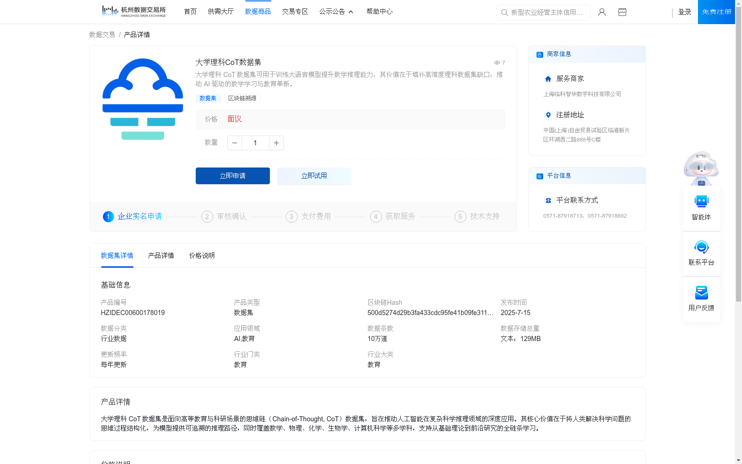The height and width of the screenshot is (464, 742).
Task: Open the 智能体 agent icon
Action: point(701,201)
